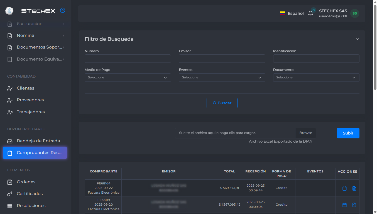The image size is (377, 214).
Task: Click the Browse file button
Action: pyautogui.click(x=305, y=133)
